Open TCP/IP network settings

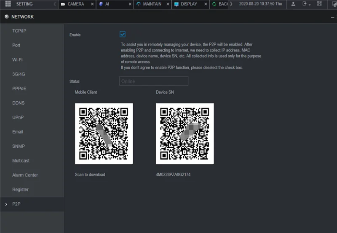32,31
